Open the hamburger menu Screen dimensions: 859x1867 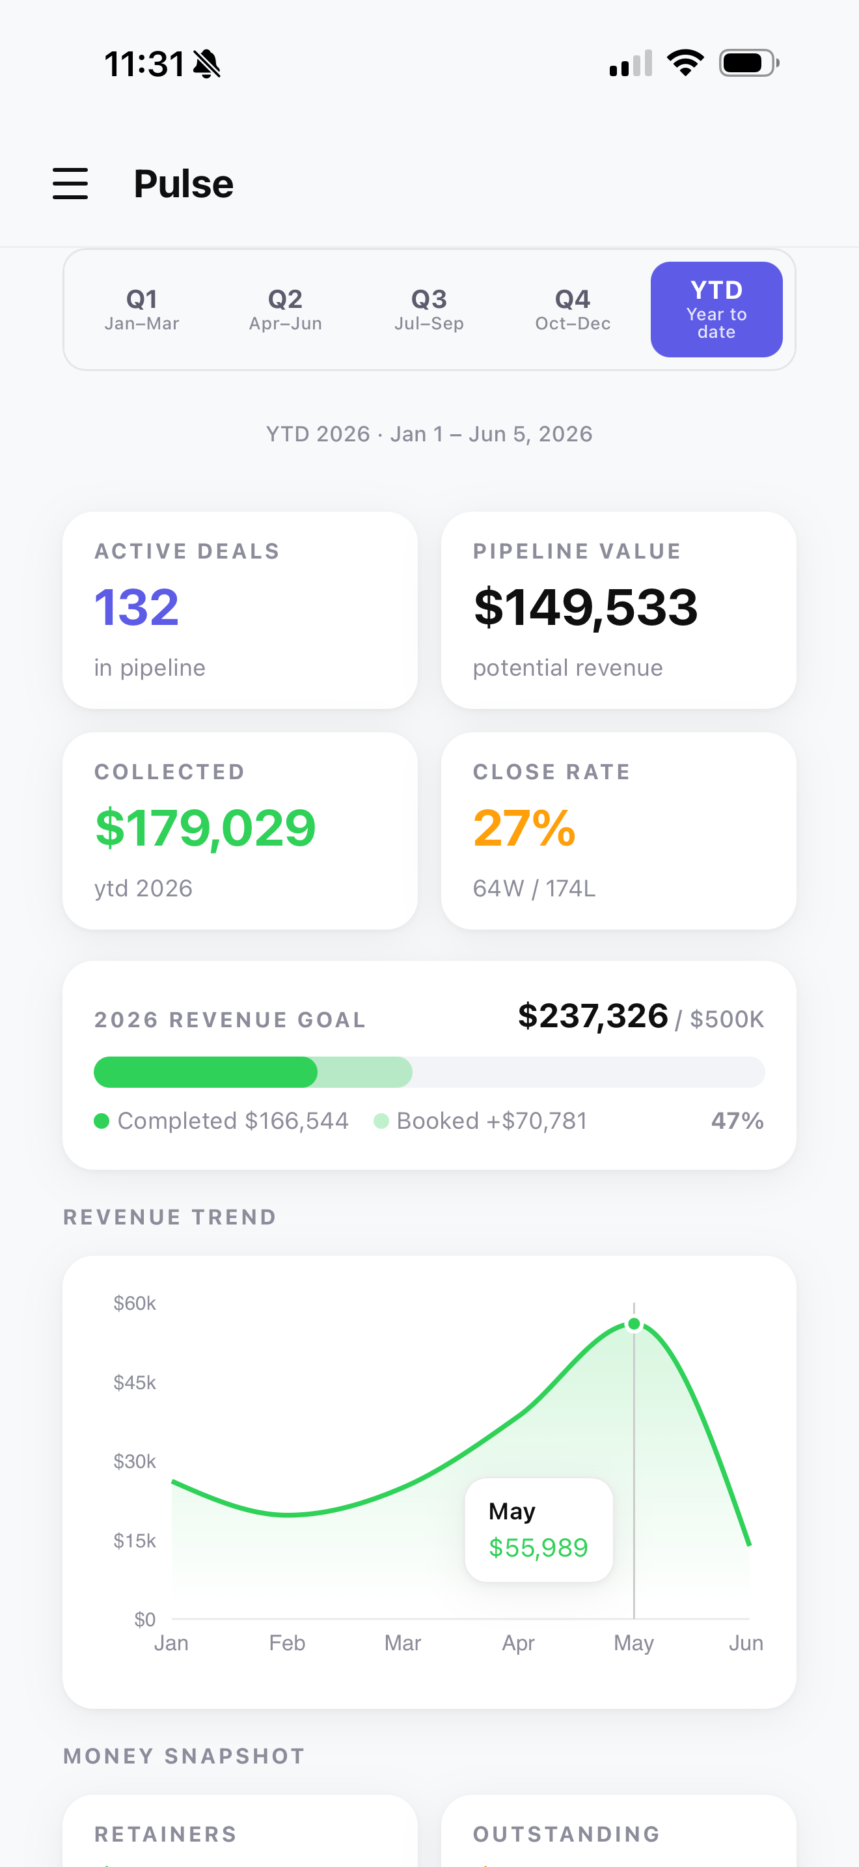tap(70, 184)
